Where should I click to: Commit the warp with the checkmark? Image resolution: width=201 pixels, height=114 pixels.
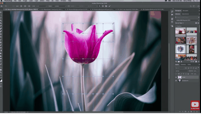pyautogui.click(x=109, y=6)
